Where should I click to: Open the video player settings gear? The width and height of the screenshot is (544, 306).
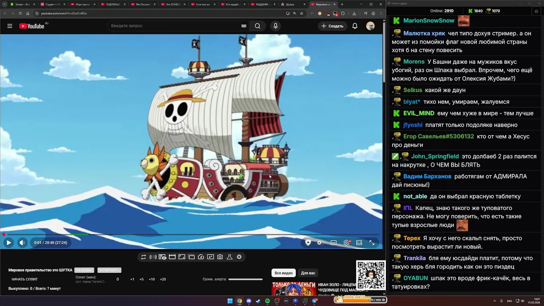click(x=346, y=243)
